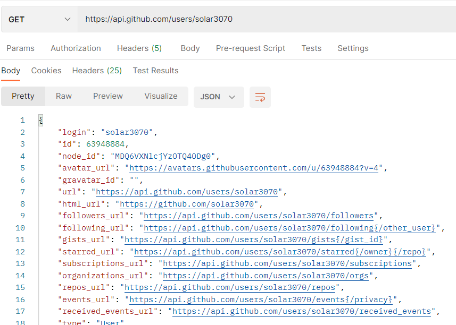
Task: Open the subscriptions_url link
Action: (287, 263)
